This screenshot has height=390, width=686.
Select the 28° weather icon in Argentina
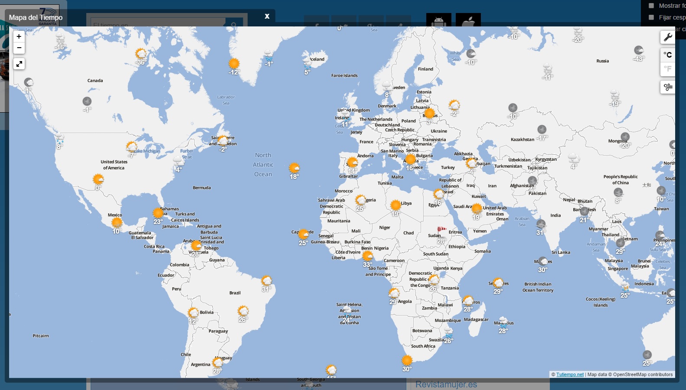[x=218, y=362]
